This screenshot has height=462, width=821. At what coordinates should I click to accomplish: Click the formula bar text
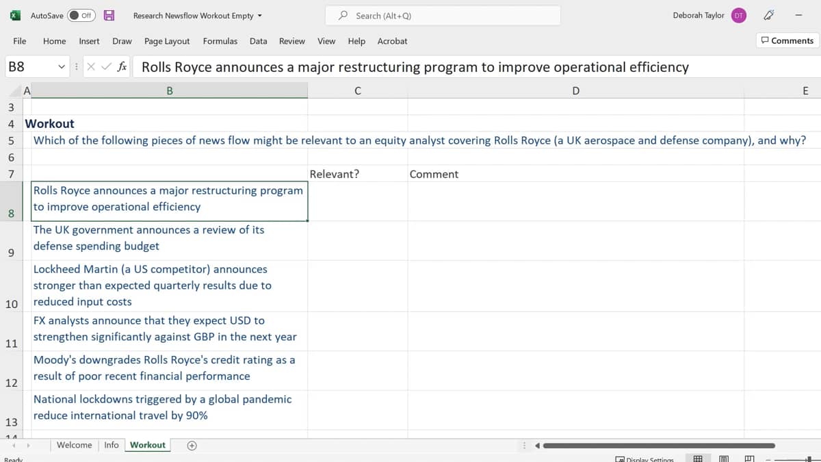[415, 67]
